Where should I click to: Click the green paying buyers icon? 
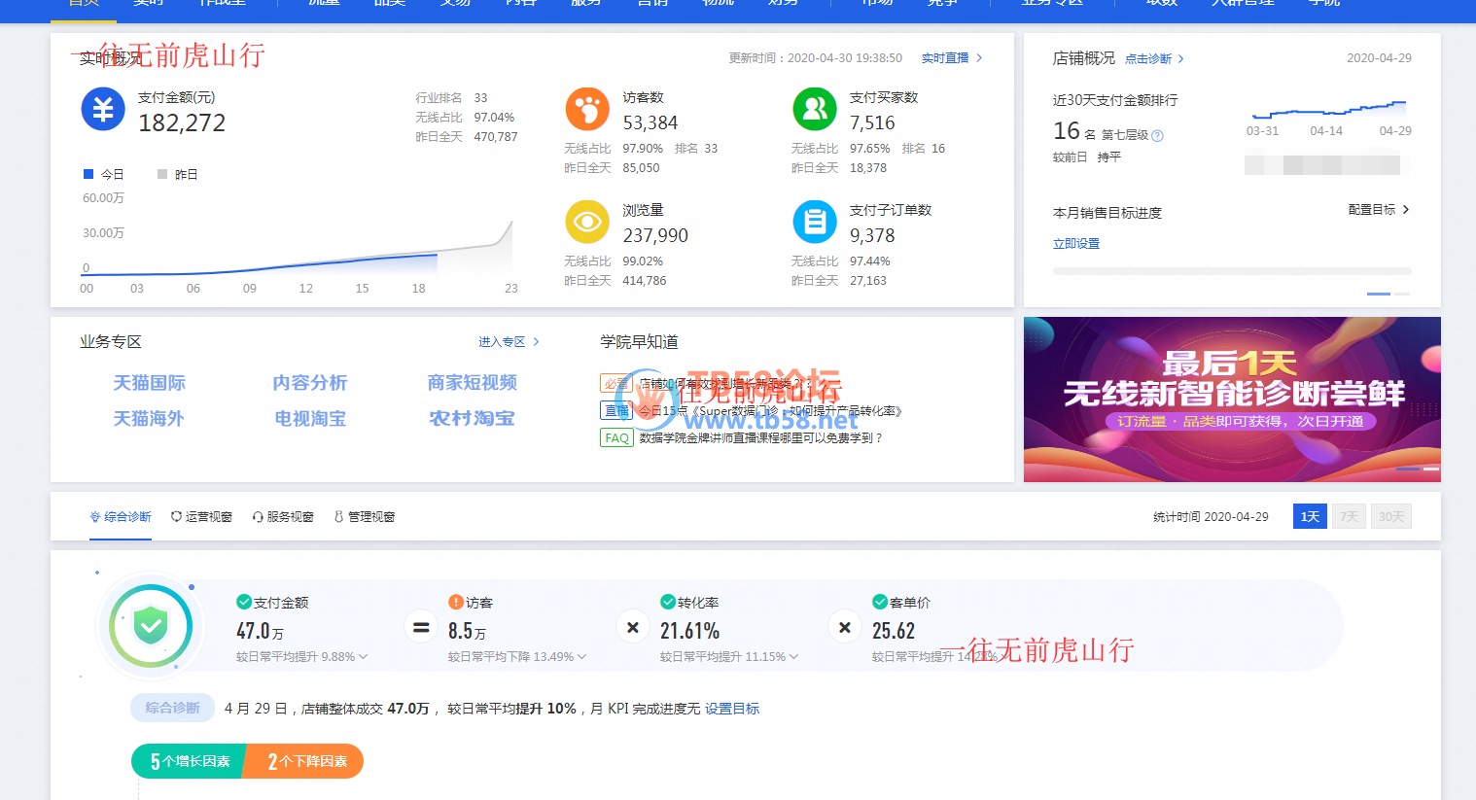tap(815, 109)
